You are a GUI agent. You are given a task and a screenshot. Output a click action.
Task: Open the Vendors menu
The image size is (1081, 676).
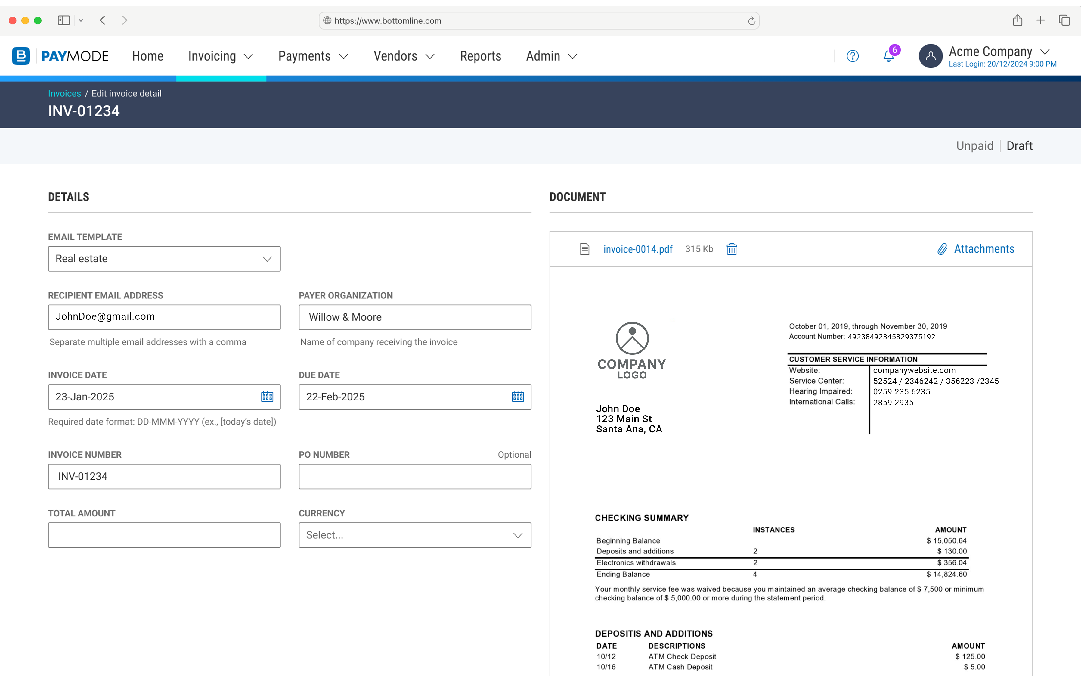click(395, 56)
